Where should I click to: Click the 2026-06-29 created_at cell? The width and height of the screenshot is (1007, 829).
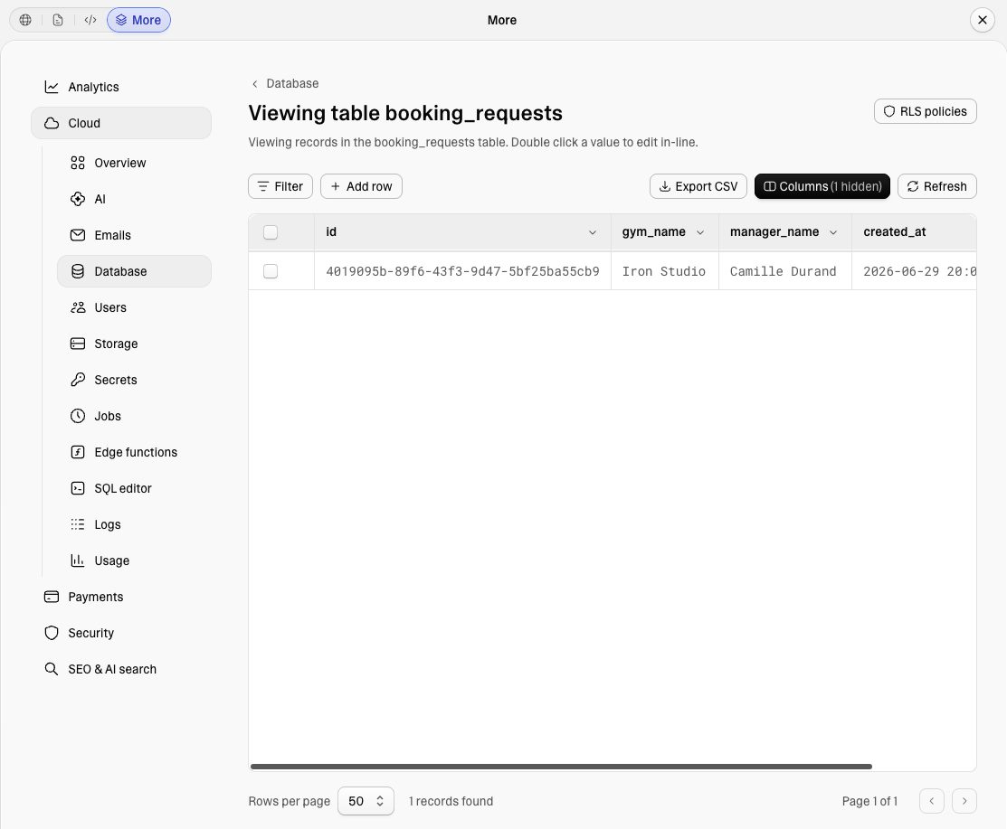(x=914, y=271)
